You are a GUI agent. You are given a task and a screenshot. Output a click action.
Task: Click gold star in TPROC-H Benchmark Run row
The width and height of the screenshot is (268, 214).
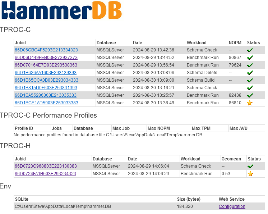250,174
